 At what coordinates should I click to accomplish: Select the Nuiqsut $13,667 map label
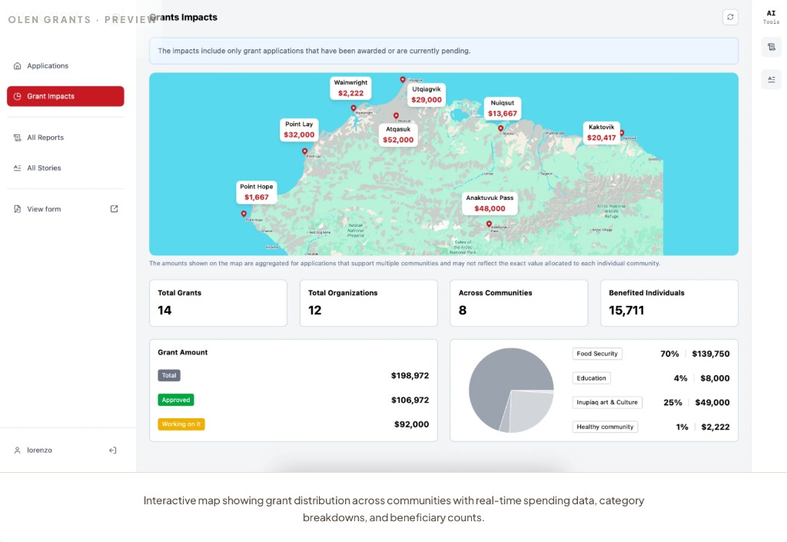pyautogui.click(x=503, y=108)
